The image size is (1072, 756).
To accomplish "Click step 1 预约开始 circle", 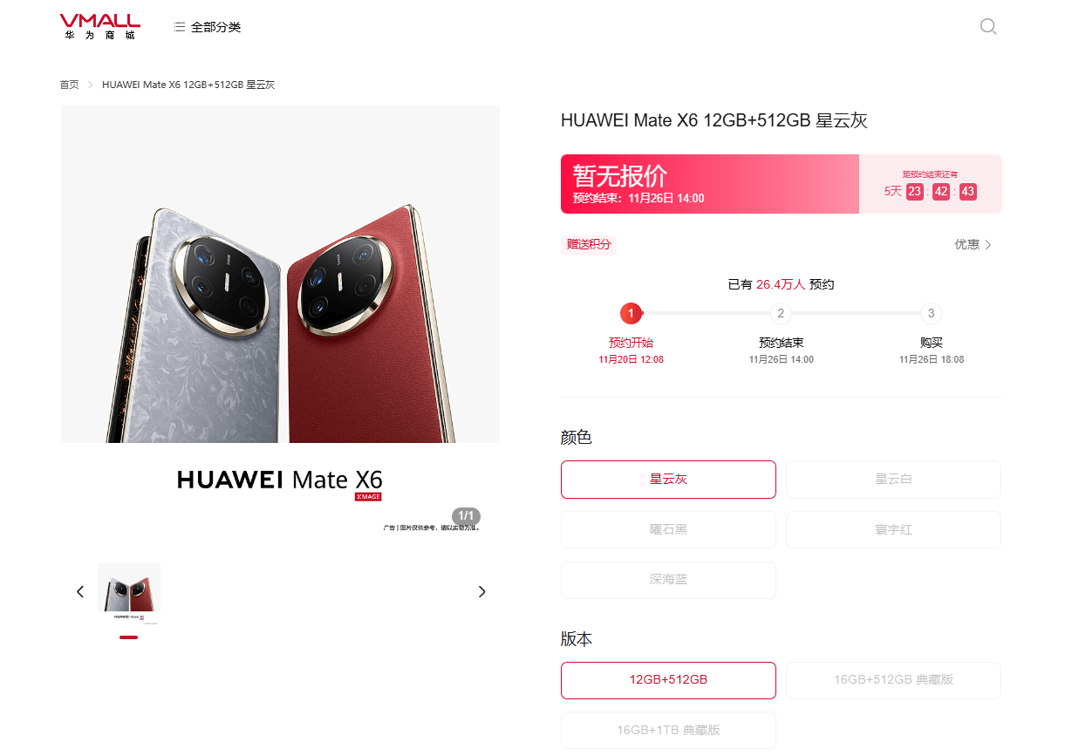I will [x=631, y=313].
